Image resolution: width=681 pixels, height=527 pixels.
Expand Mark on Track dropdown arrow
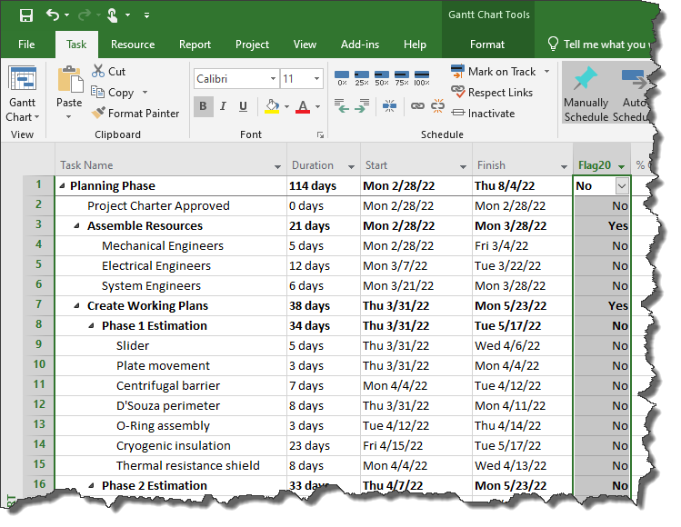click(x=547, y=71)
